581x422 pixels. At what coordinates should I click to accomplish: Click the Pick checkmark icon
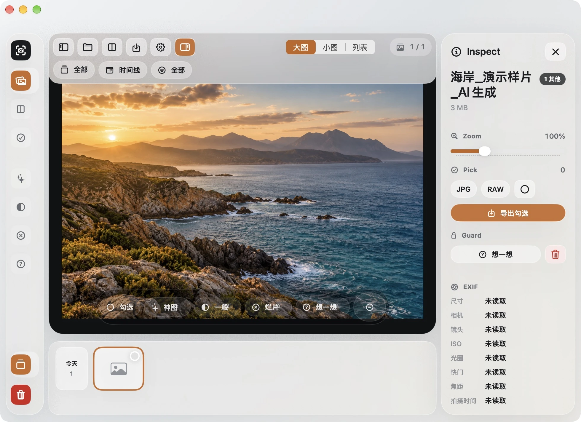(x=454, y=170)
